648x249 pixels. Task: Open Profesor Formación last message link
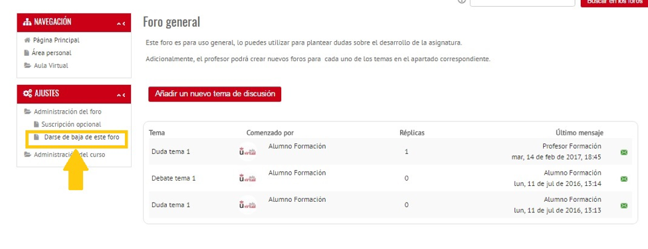(572, 146)
